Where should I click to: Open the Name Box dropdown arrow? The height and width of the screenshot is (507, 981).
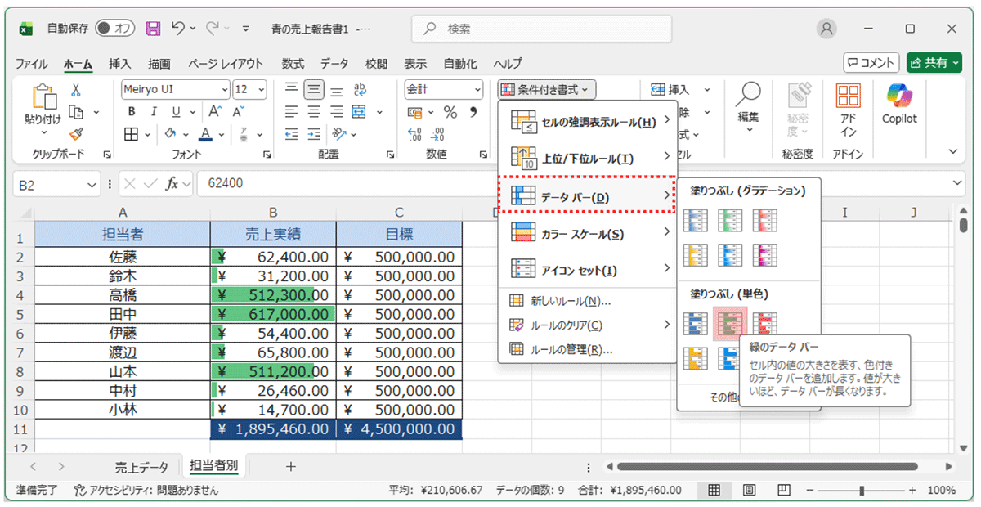pos(92,185)
